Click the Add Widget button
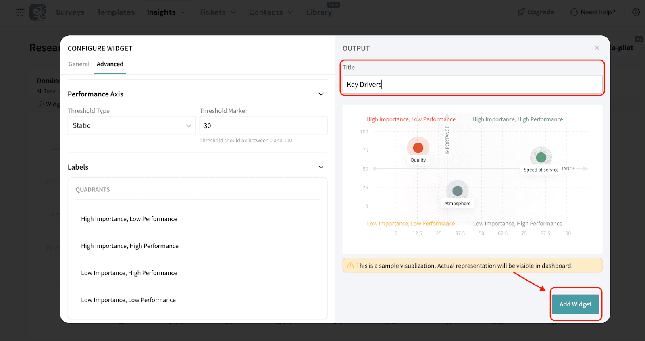Viewport: 645px width, 341px height. (575, 304)
